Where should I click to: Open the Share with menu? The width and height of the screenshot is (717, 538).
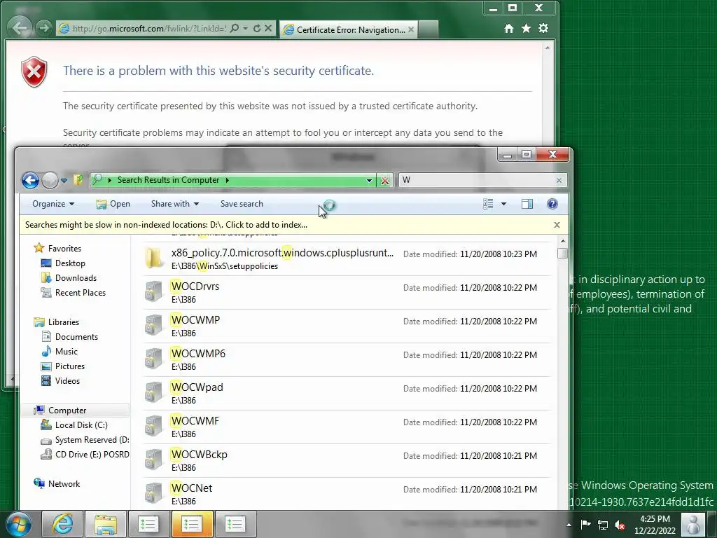(x=174, y=204)
